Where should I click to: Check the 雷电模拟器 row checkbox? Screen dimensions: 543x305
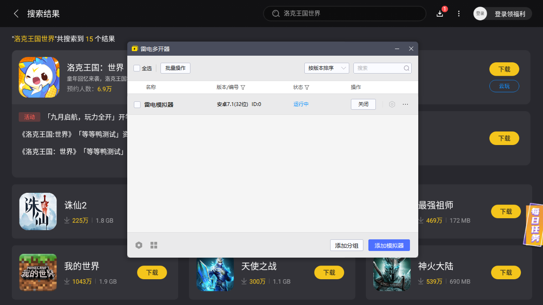(137, 105)
